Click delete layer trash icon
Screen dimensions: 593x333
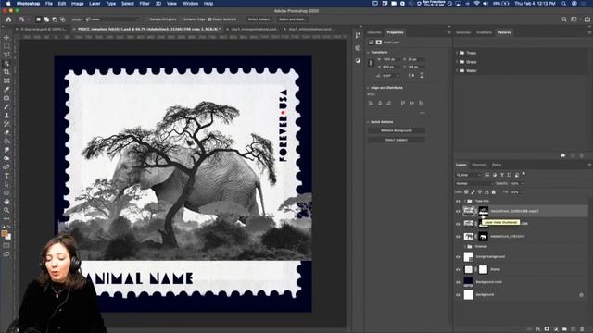click(582, 329)
